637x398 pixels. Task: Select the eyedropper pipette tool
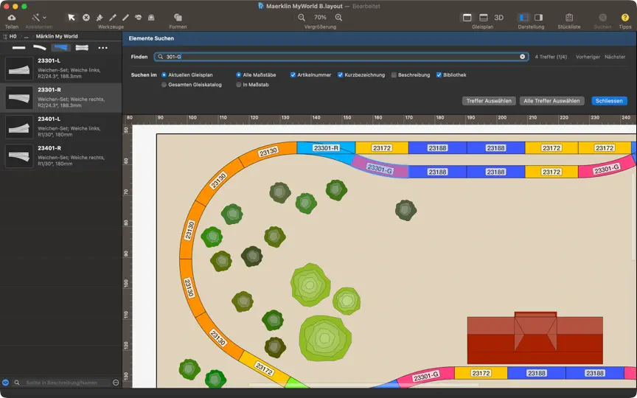[x=113, y=18]
